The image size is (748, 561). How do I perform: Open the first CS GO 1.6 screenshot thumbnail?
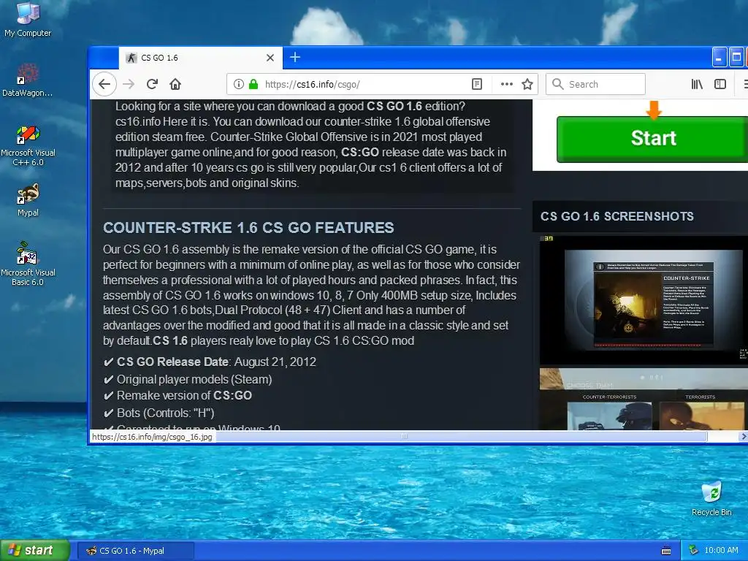[x=644, y=300]
